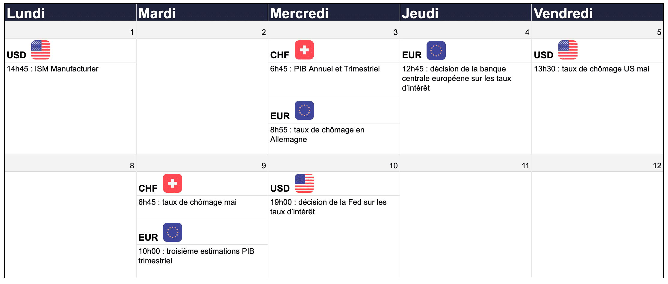Click the Swiss flag on Tuesday 9

click(x=173, y=183)
